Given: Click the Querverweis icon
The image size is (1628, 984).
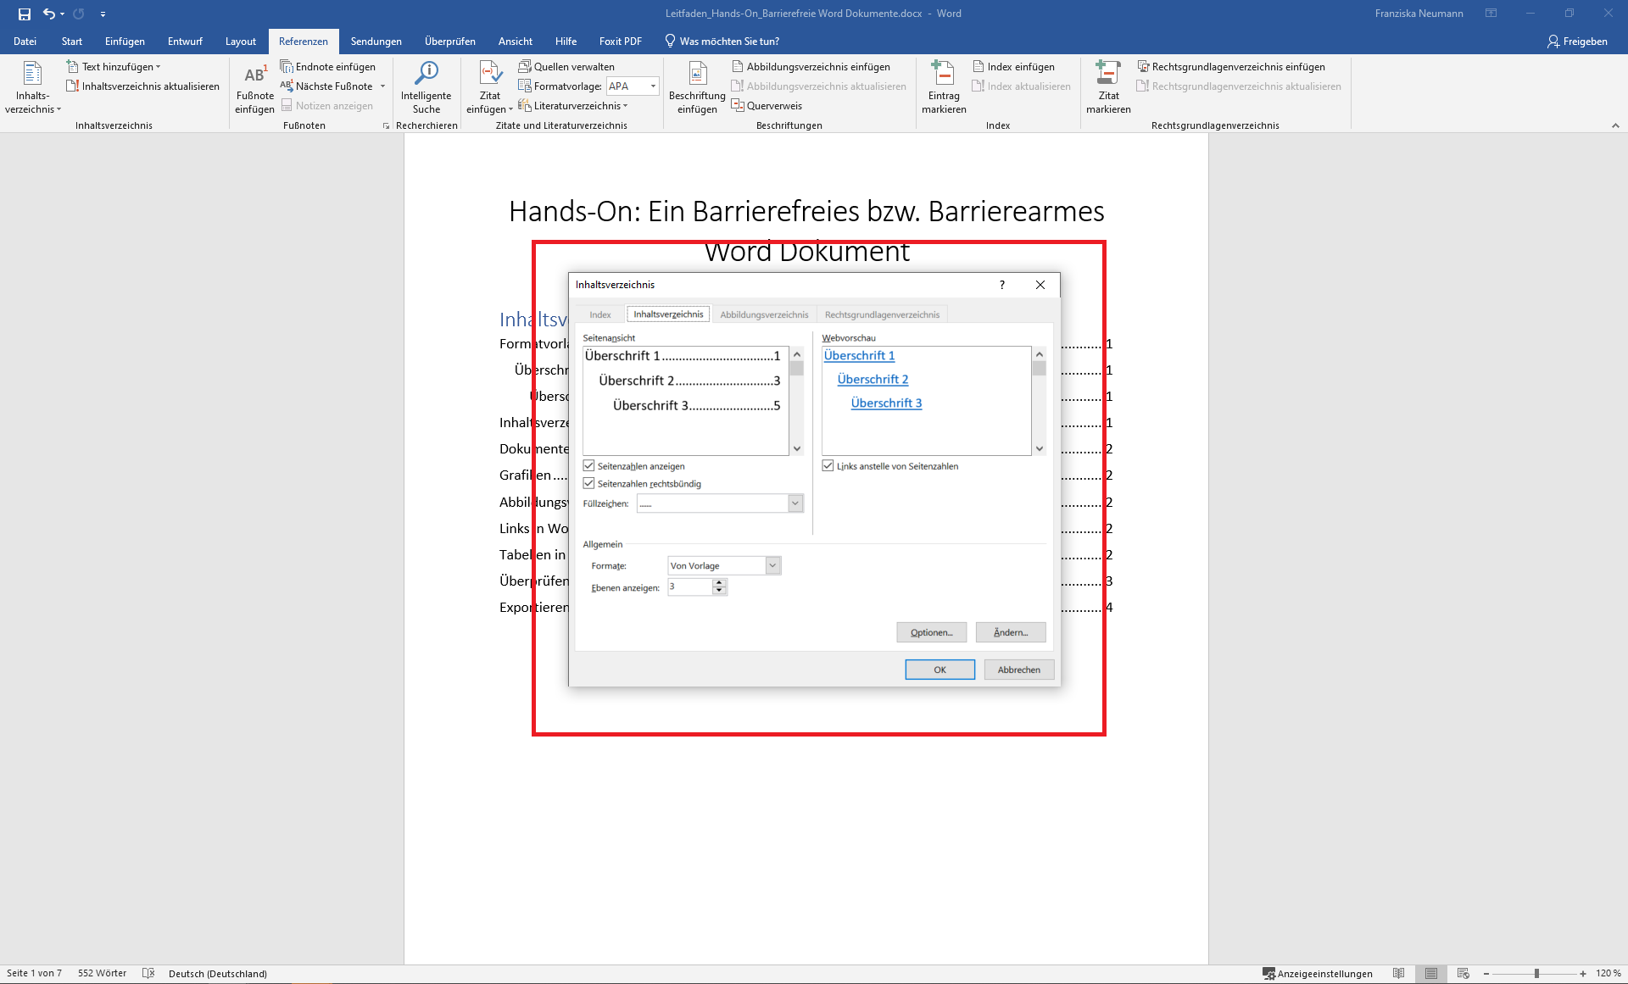Looking at the screenshot, I should pos(738,106).
